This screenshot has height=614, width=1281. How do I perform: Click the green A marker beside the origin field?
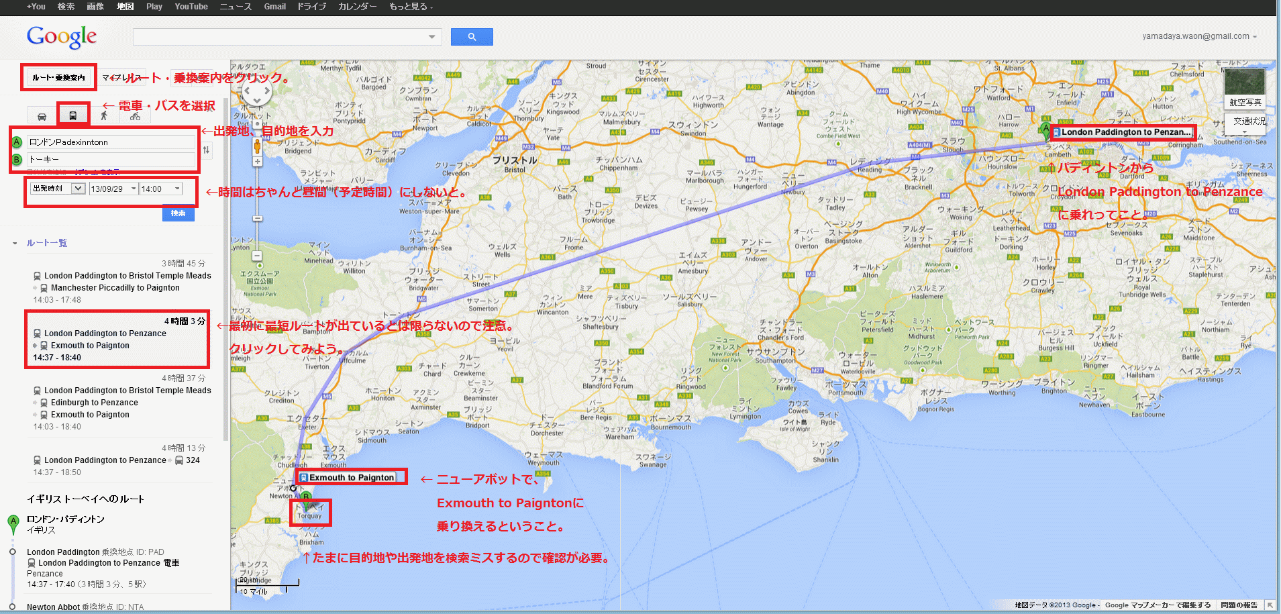tap(17, 142)
